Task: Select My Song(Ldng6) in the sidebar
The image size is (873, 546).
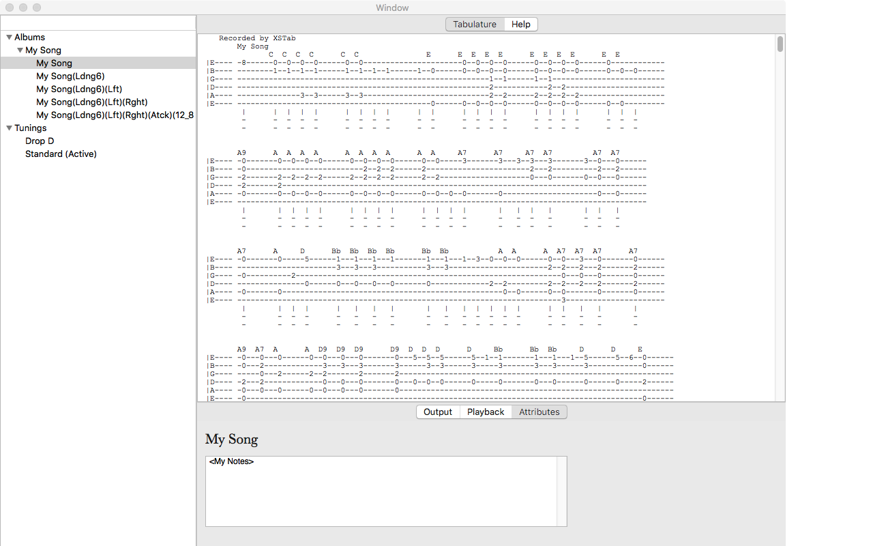Action: 70,76
